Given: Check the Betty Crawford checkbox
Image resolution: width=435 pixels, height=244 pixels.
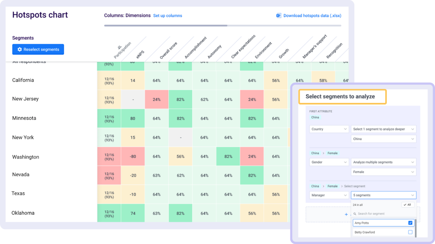Looking at the screenshot, I should point(410,232).
